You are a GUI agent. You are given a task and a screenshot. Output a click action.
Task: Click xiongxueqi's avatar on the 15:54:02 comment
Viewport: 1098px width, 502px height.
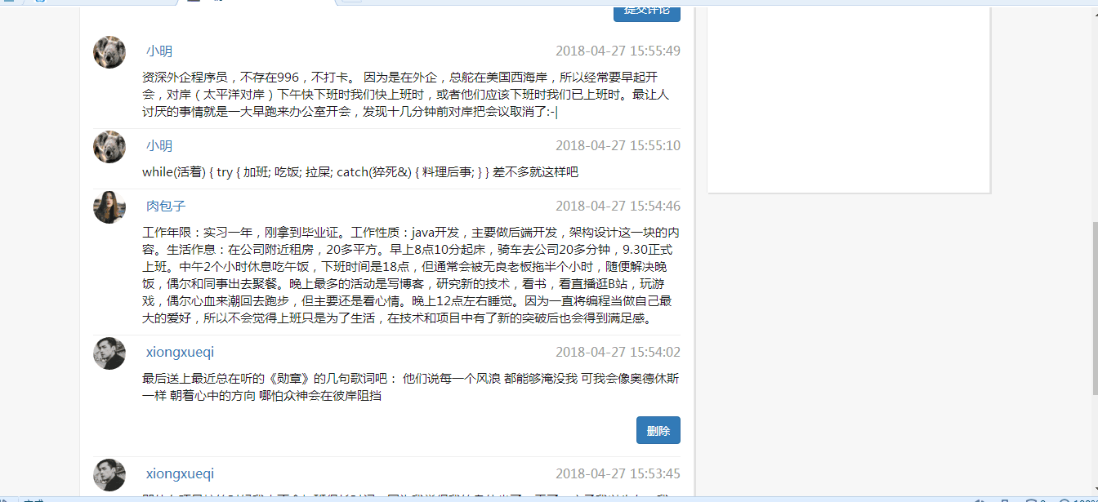[x=109, y=353]
